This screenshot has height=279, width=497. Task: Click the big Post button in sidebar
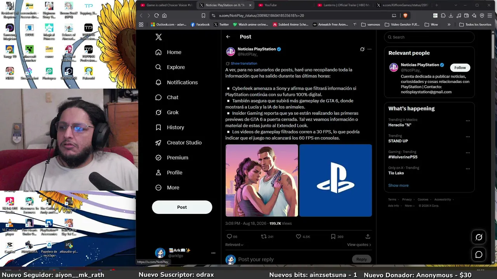(x=182, y=207)
